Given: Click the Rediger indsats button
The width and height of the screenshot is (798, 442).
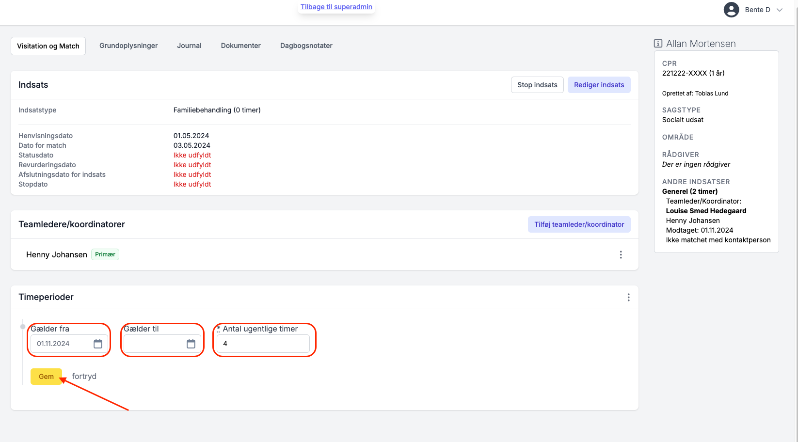Looking at the screenshot, I should coord(599,85).
